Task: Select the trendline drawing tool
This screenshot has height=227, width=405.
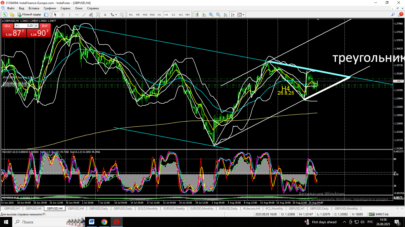Action: point(84,15)
